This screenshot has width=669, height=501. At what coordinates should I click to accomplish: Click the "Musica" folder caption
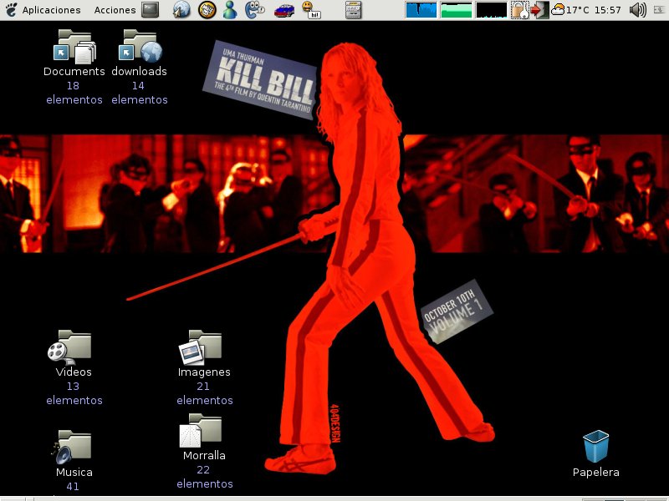(x=74, y=472)
